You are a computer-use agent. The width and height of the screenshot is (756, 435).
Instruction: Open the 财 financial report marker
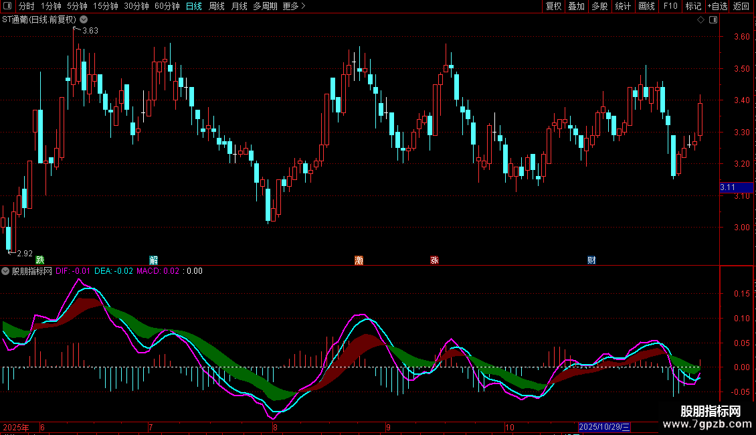[x=591, y=260]
